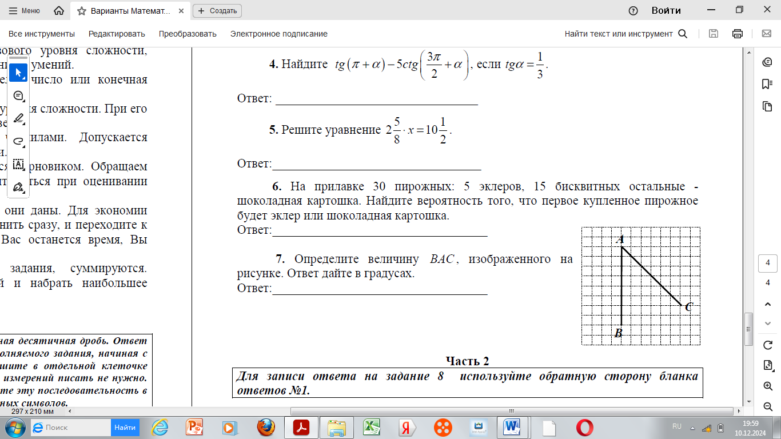This screenshot has height=439, width=781.
Task: Choose the text box tool
Action: coord(18,164)
